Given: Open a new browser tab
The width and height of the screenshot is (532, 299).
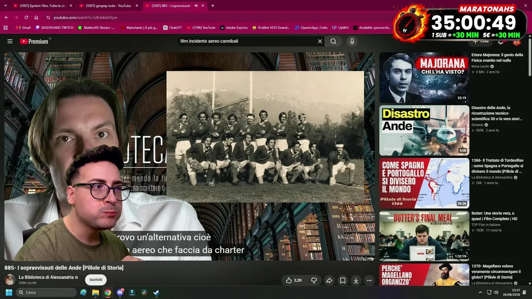Looking at the screenshot, I should pos(213,6).
